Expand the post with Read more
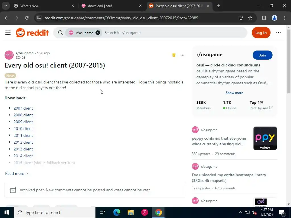Image resolution: width=291 pixels, height=218 pixels. [x=17, y=173]
